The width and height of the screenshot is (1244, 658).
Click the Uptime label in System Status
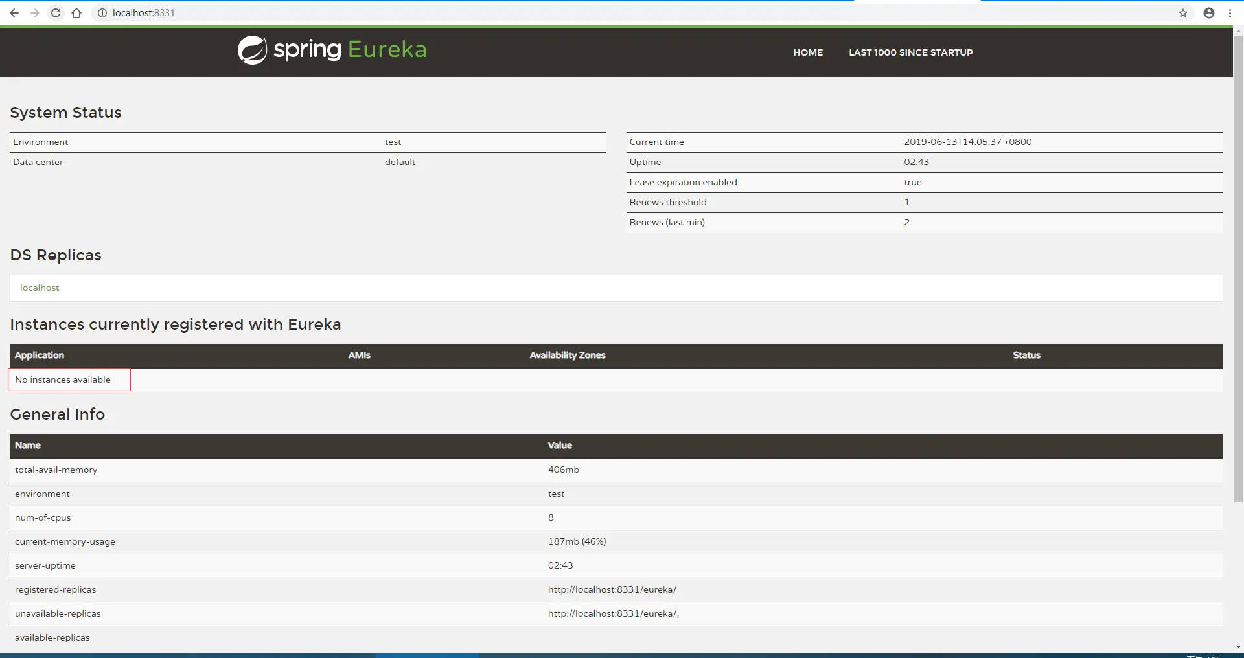(645, 163)
